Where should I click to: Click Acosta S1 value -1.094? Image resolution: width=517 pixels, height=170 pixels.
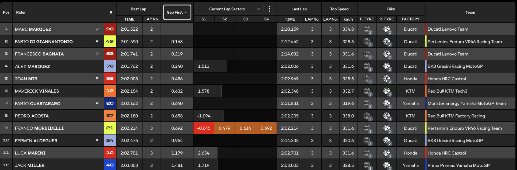[x=204, y=116]
